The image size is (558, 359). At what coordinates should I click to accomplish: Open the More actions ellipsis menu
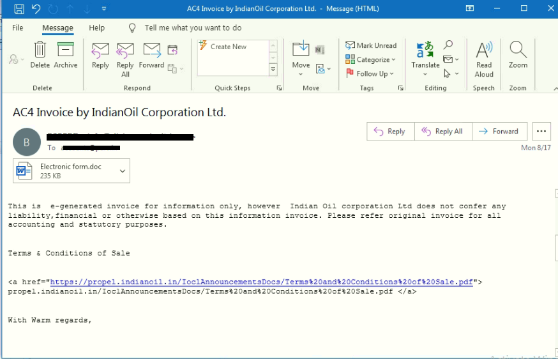click(541, 132)
